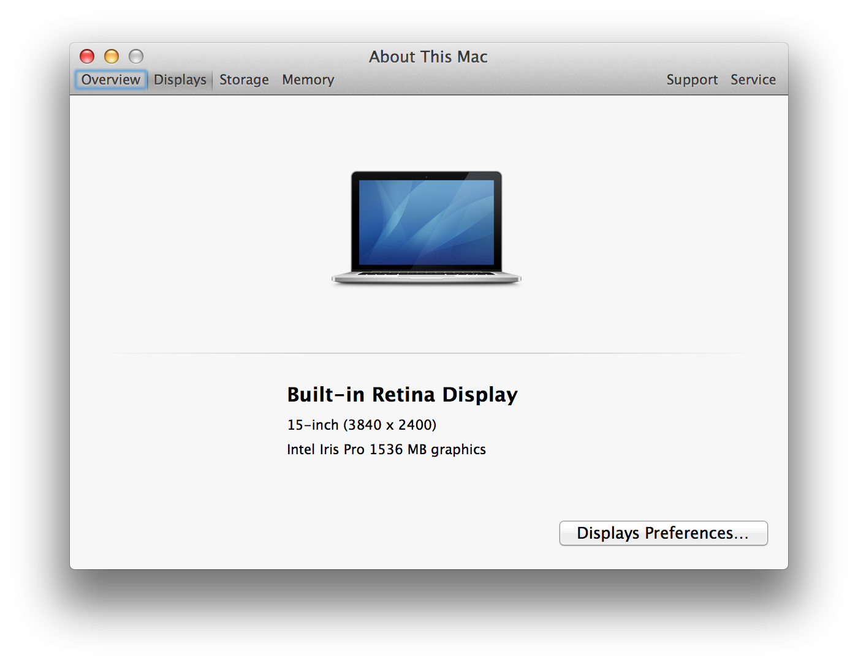Switch to the Overview tab
The width and height of the screenshot is (858, 666).
click(x=111, y=80)
